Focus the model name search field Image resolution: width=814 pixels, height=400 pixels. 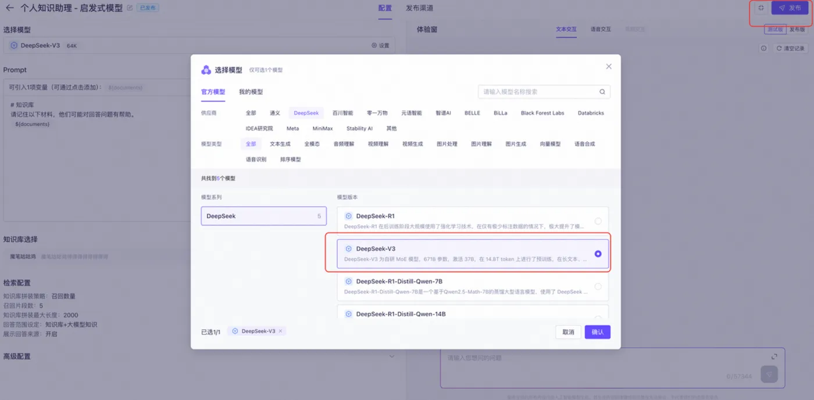pos(544,92)
